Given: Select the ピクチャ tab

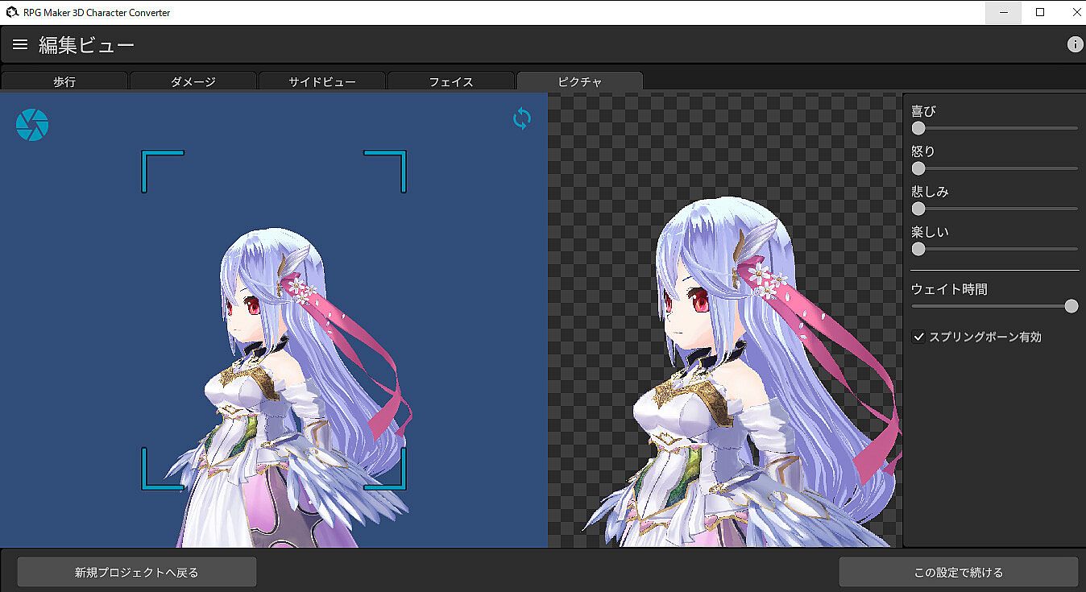Looking at the screenshot, I should (580, 81).
